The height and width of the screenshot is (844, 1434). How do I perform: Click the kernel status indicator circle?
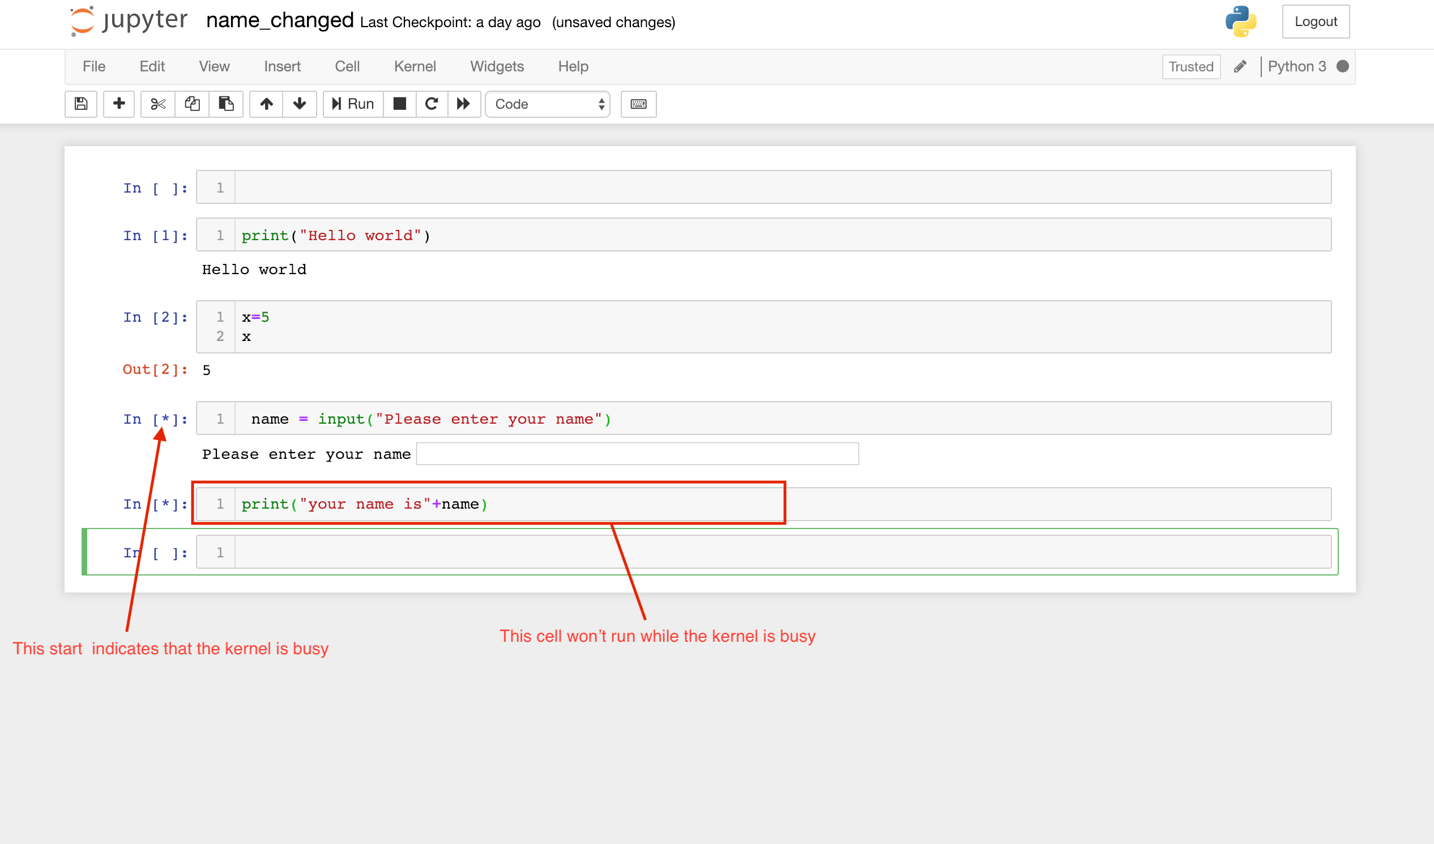[x=1343, y=66]
